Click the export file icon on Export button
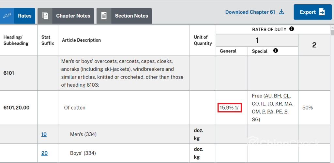Viewport: 334px width, 163px height. point(322,12)
